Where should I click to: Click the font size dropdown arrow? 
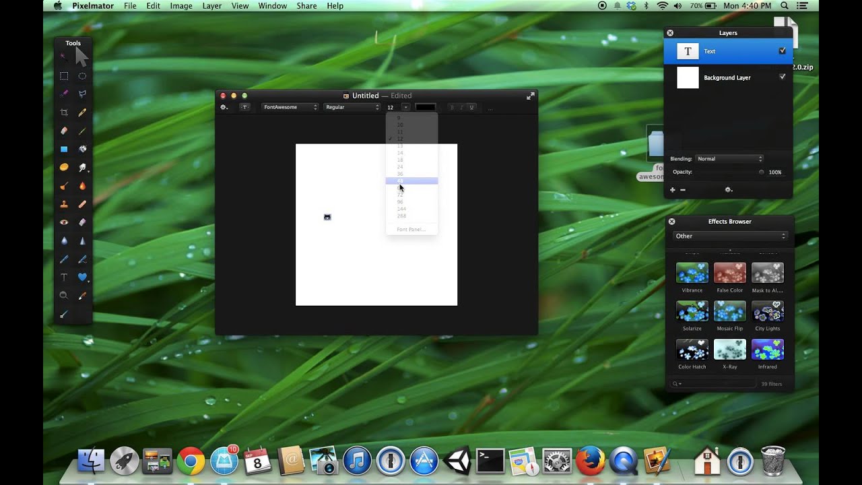405,107
